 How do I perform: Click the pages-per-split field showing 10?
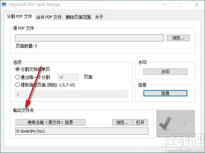pyautogui.click(x=68, y=77)
